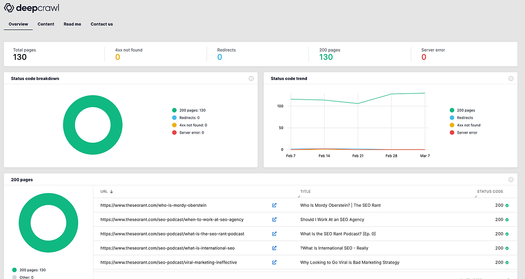This screenshot has width=525, height=279.
Task: Toggle 200 pages series in trend legend
Action: [462, 110]
